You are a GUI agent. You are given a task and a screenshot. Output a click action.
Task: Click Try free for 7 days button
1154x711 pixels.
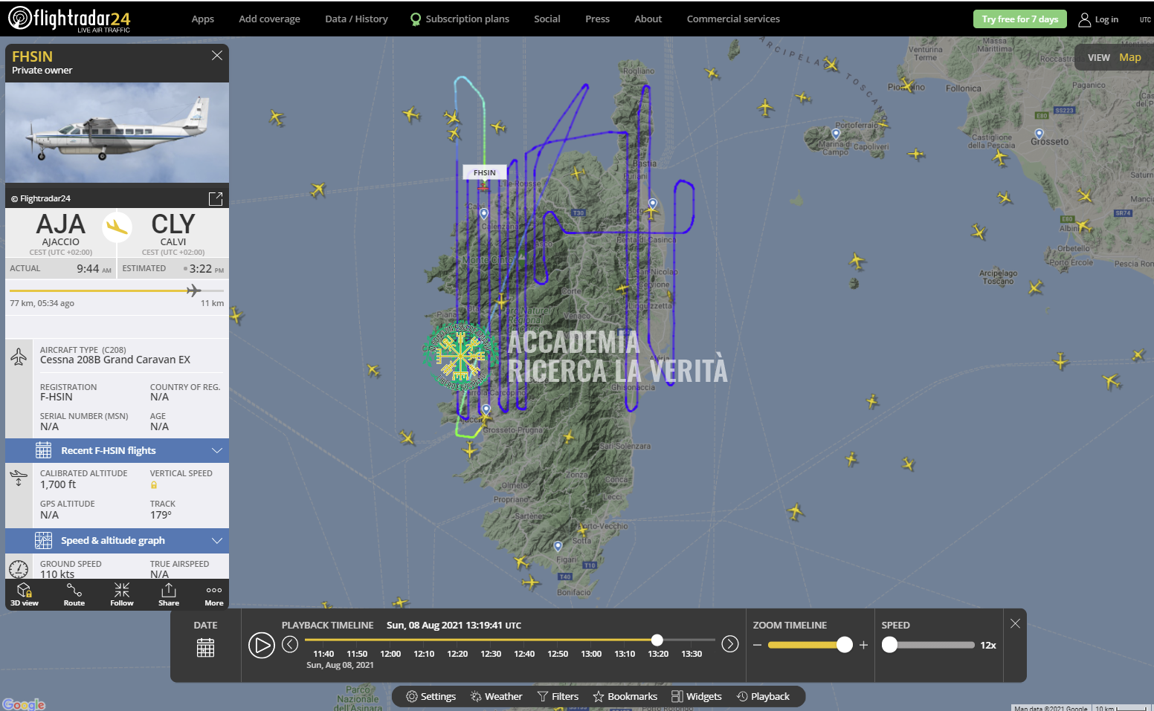[x=1019, y=19]
